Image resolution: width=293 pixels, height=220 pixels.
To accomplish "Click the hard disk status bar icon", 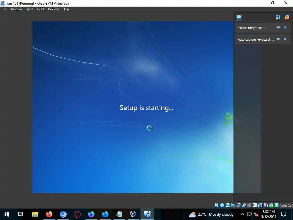I will pyautogui.click(x=216, y=205).
